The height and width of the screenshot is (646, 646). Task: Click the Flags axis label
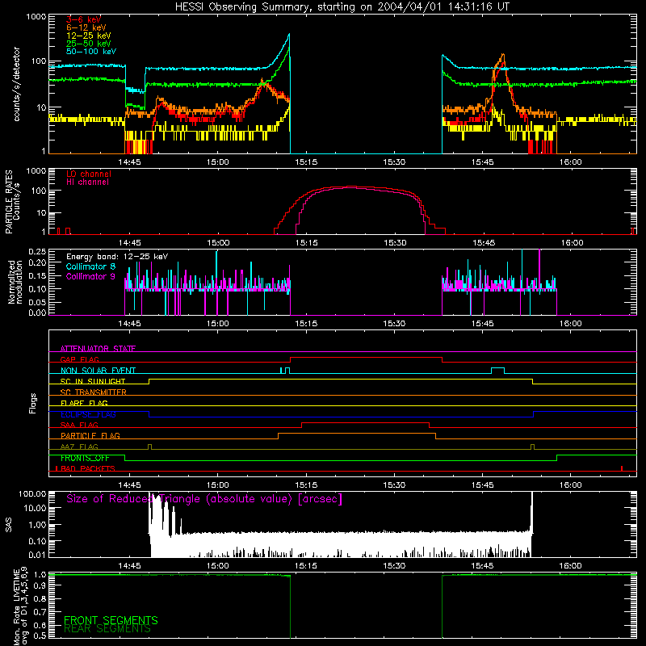(33, 403)
